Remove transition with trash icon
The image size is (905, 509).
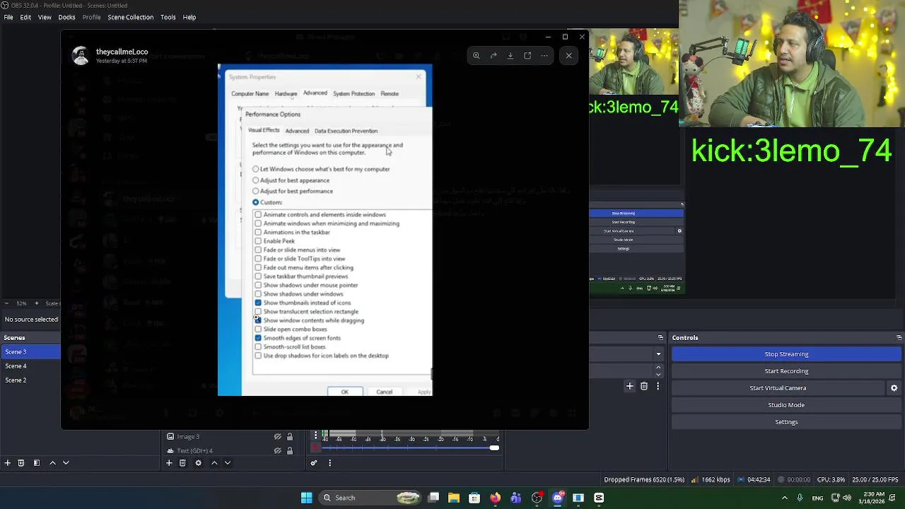644,386
